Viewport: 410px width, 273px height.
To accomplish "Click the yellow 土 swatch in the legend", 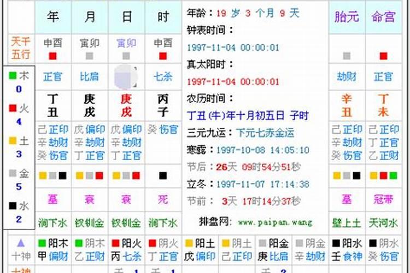I will 13,140.
